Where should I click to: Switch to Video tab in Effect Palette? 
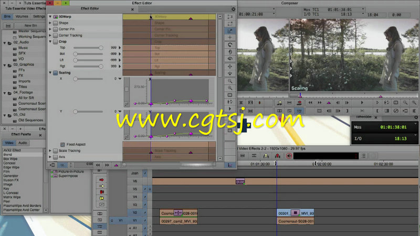[x=9, y=143]
